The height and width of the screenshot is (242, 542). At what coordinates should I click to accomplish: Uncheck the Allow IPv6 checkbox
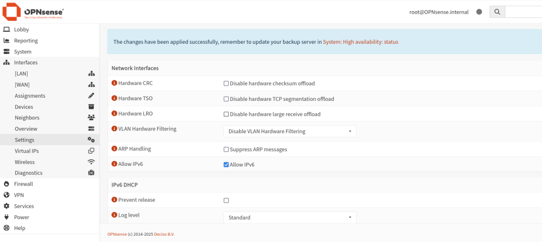226,165
